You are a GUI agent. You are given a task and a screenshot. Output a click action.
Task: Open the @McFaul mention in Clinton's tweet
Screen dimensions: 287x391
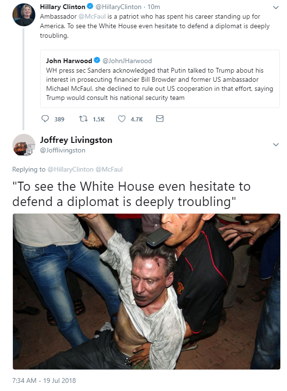pos(92,16)
